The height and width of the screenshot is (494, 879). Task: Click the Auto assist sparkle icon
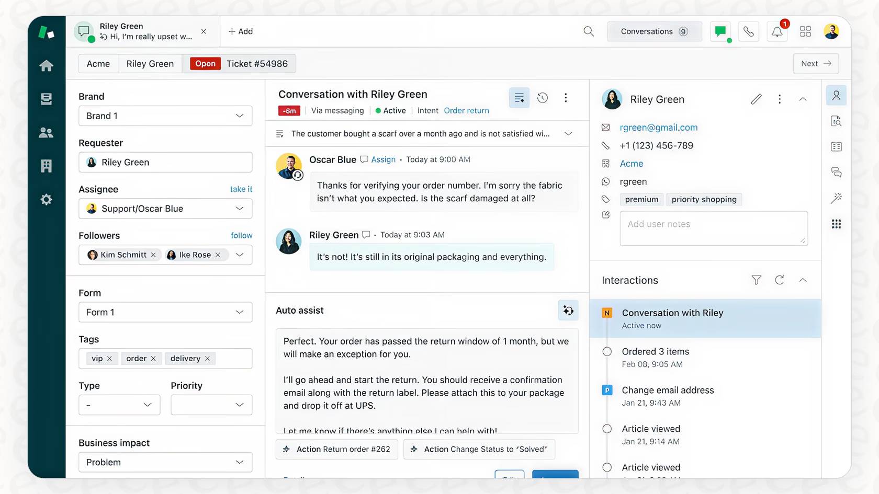[x=568, y=310]
